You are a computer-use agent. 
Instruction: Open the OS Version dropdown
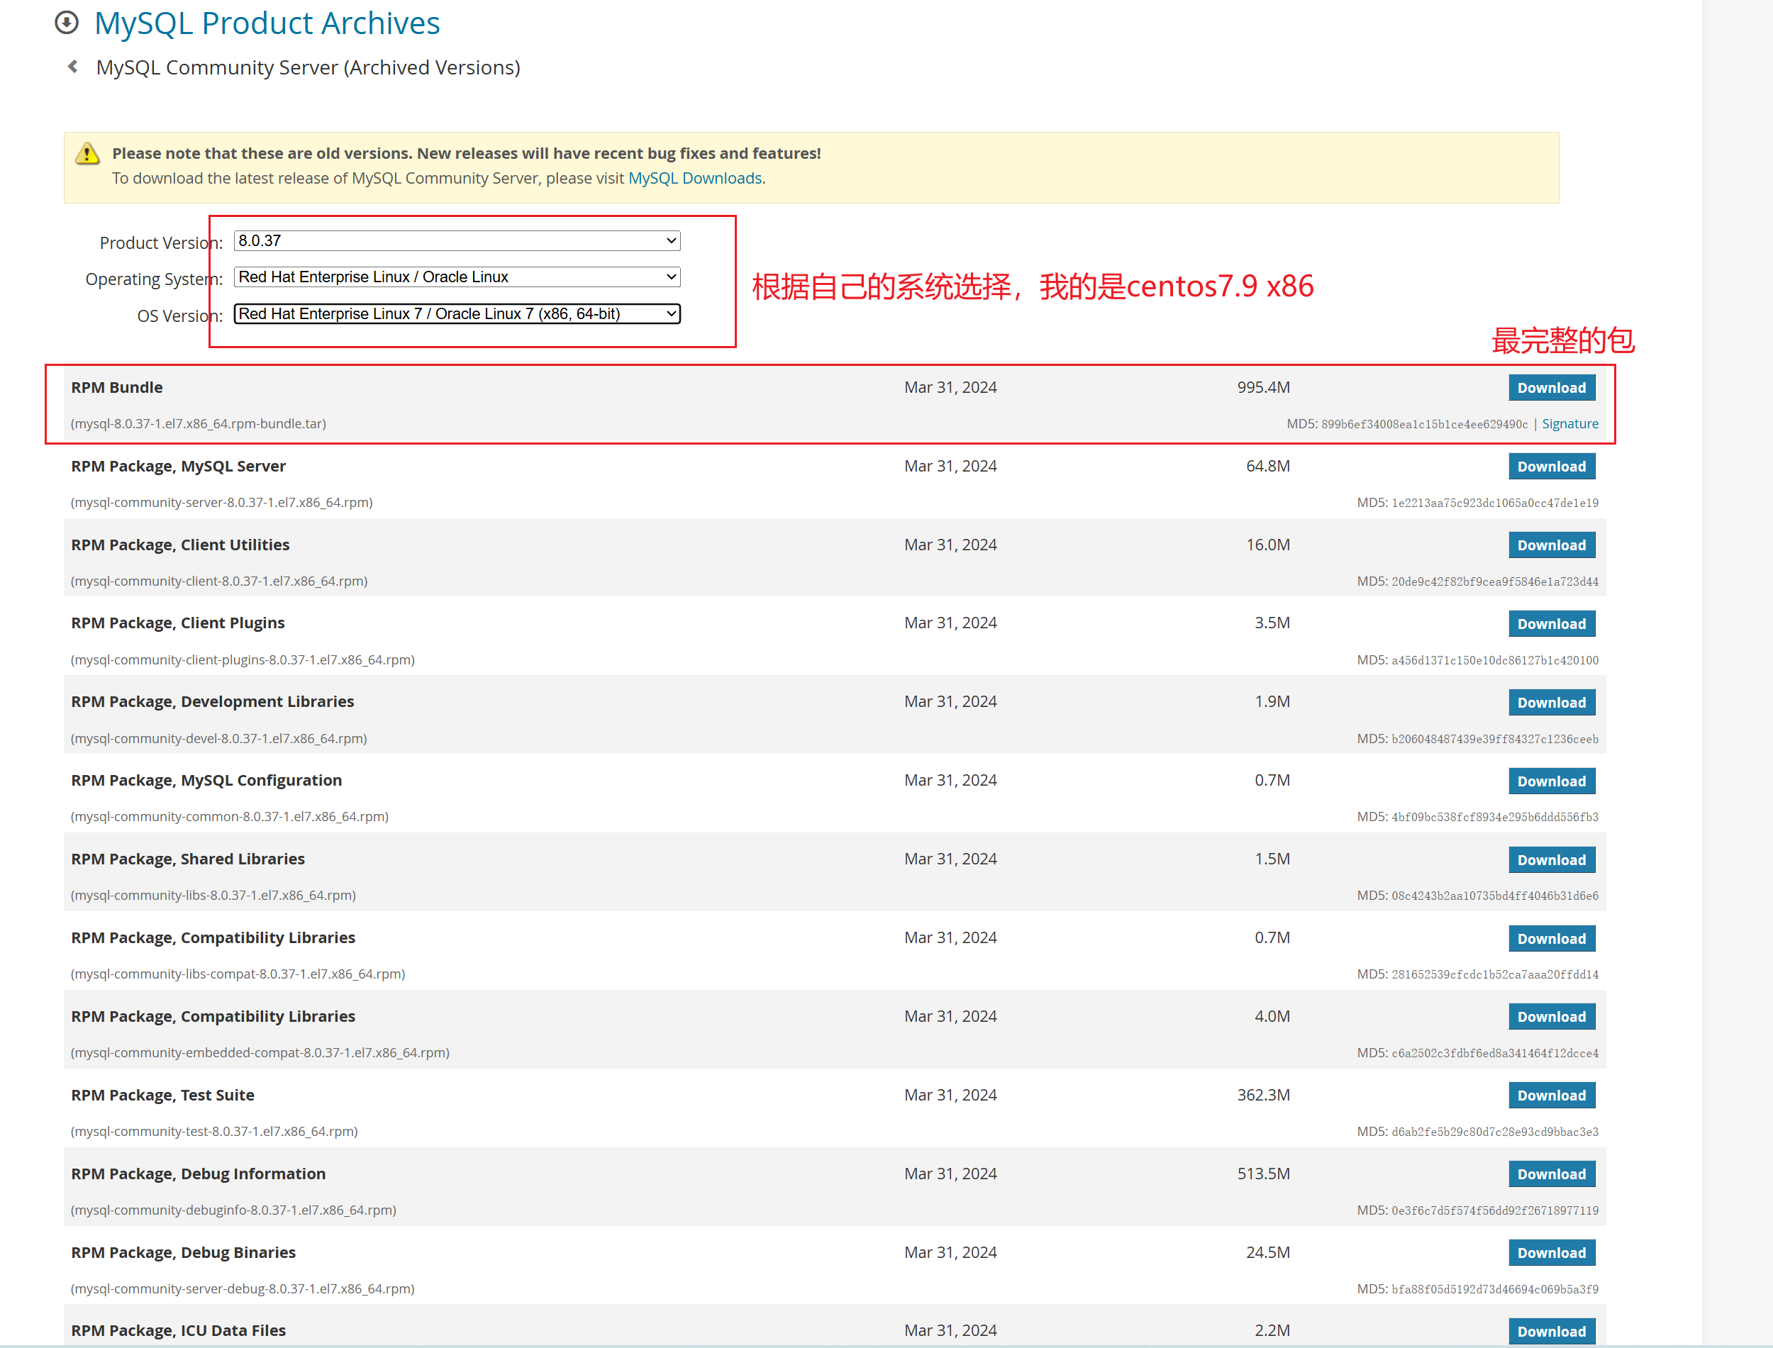pos(457,313)
